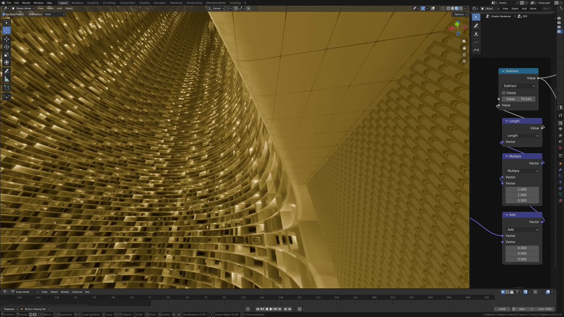Open the Dope Sheet Marker menu
This screenshot has height=317, width=564.
coord(65,292)
